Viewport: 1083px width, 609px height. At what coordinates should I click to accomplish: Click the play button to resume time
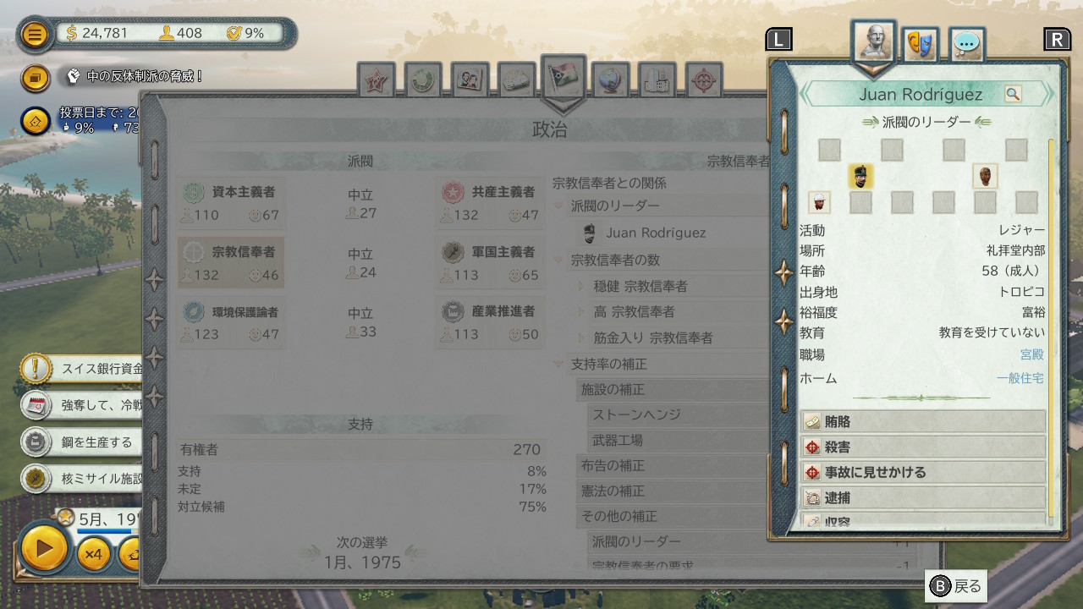(44, 548)
